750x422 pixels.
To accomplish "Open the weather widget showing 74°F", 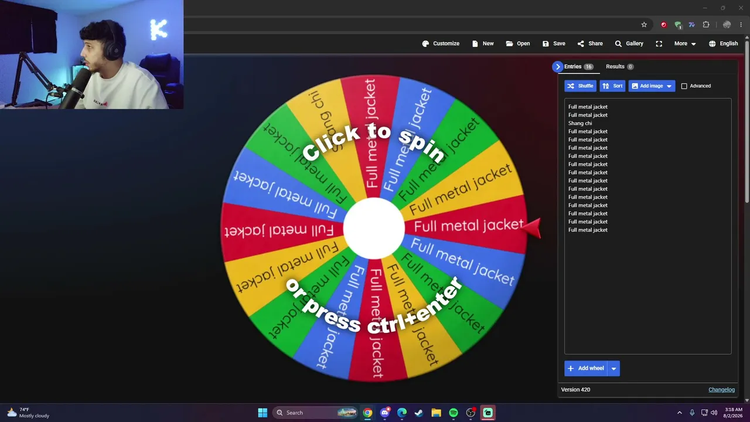I will pos(27,413).
